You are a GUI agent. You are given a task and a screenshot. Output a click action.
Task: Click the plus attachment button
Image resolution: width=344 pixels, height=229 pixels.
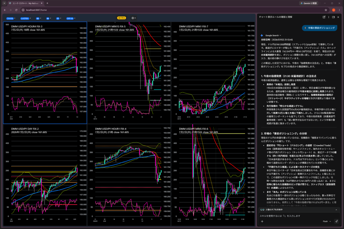coord(262,222)
